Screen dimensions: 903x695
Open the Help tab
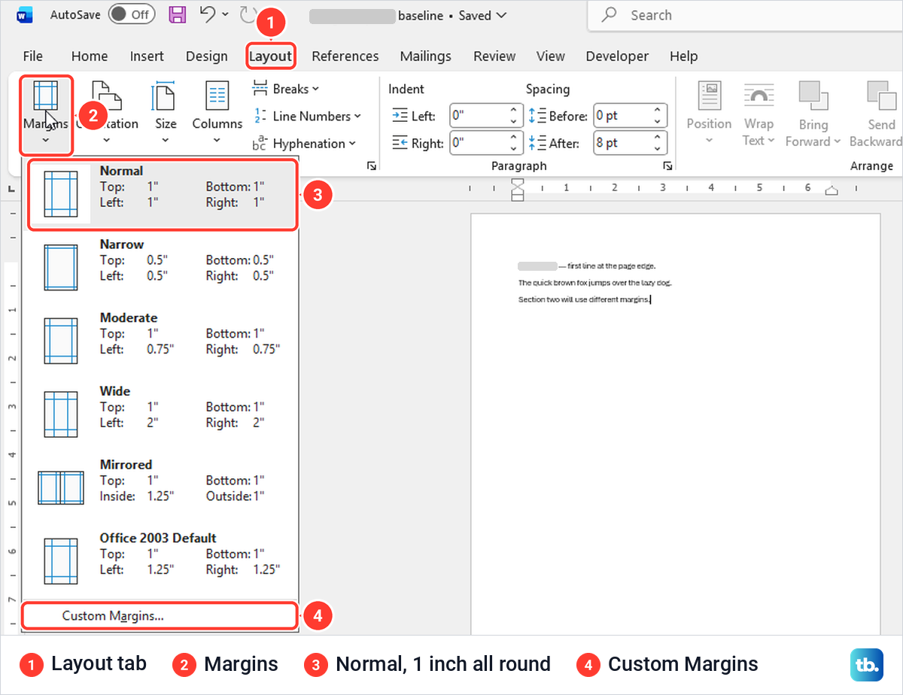tap(684, 56)
